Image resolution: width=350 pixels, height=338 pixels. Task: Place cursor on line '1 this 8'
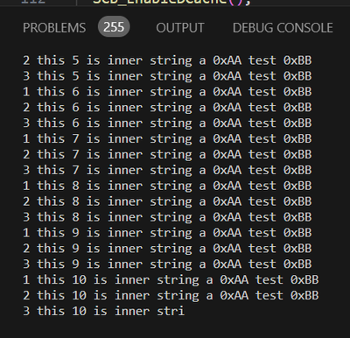pyautogui.click(x=167, y=186)
